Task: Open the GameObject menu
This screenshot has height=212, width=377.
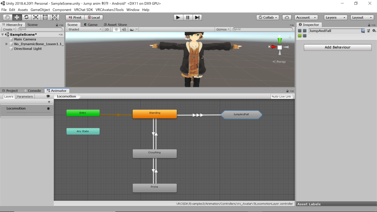Action: [40, 10]
